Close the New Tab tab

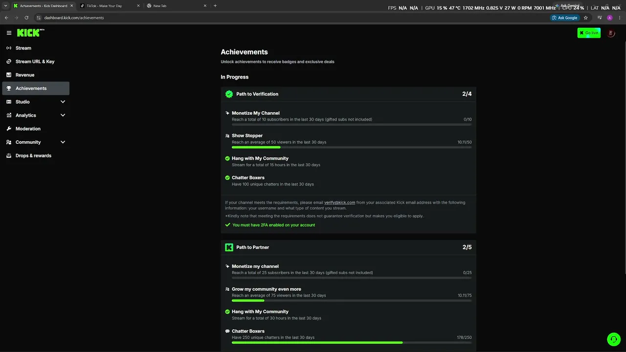click(x=204, y=6)
